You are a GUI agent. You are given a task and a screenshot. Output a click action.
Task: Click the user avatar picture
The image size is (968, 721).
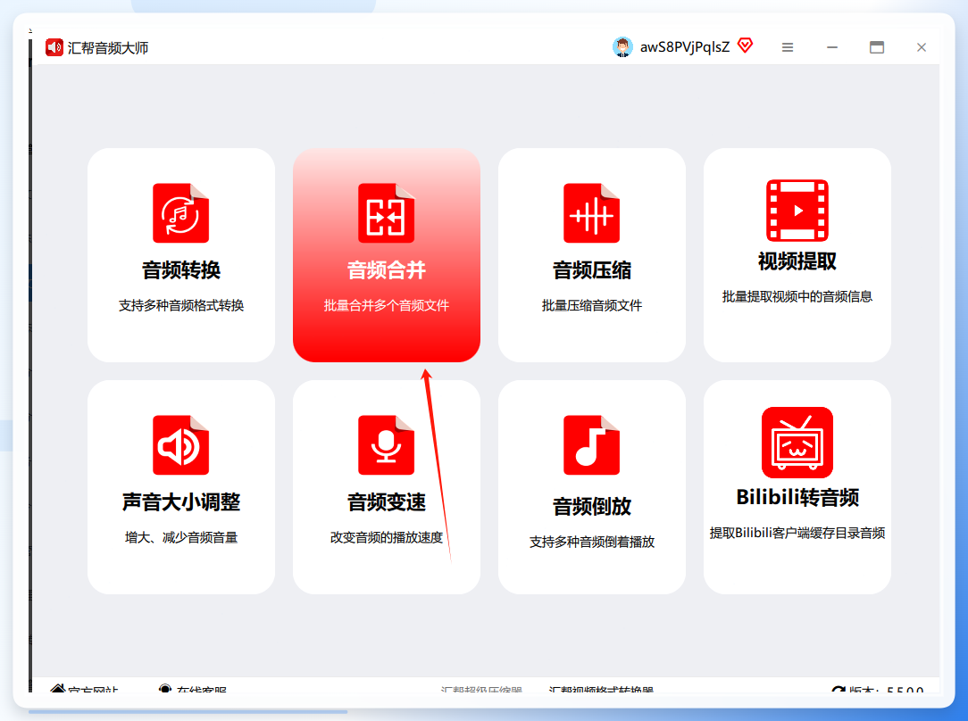click(622, 47)
